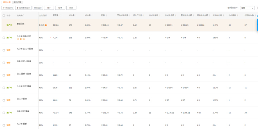
Task: Click the blue side panel tab at right edge
Action: [x=257, y=25]
